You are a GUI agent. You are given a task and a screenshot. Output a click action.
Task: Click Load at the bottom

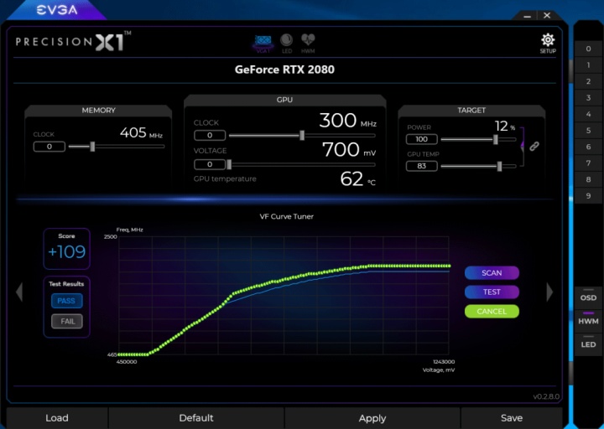(x=57, y=418)
